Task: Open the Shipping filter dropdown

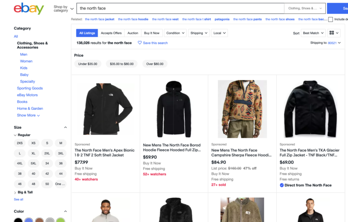Action: [x=199, y=33]
